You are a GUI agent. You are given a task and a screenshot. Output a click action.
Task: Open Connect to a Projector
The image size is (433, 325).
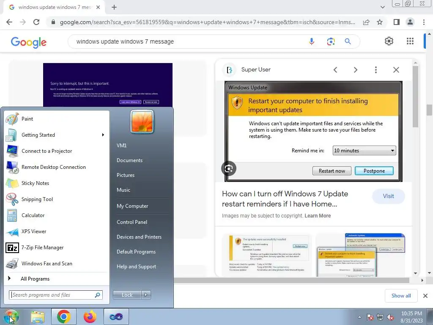point(56,151)
